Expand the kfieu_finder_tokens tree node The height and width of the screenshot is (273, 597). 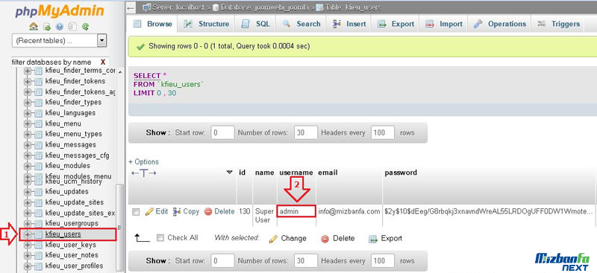[x=28, y=81]
